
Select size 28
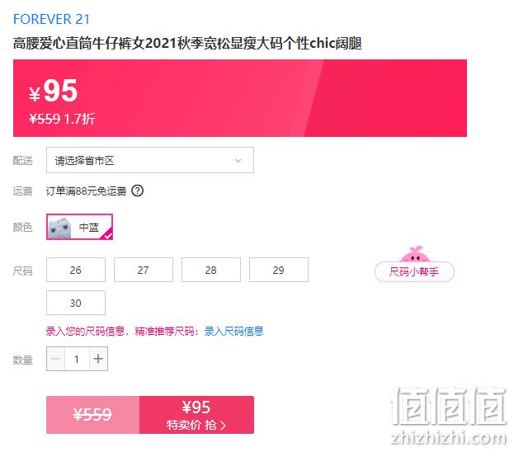point(211,270)
